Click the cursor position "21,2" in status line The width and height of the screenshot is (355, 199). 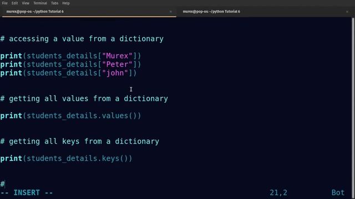(x=278, y=193)
